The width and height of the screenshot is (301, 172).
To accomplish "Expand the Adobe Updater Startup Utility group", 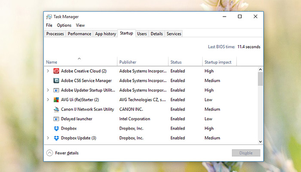I will (x=48, y=90).
